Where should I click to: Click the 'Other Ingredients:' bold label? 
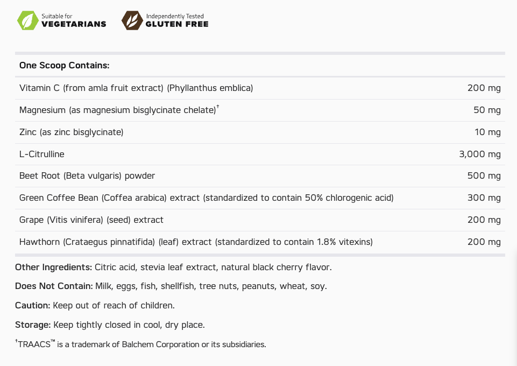pyautogui.click(x=53, y=267)
